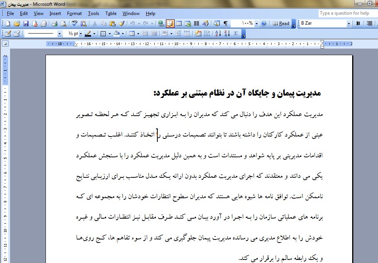
Task: Run Spelling and Grammar check
Action: (74, 24)
